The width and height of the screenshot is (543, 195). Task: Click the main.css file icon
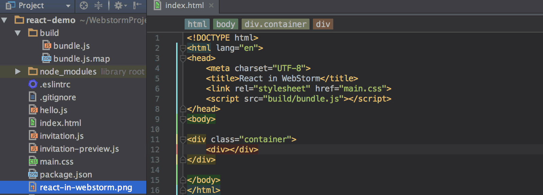33,161
